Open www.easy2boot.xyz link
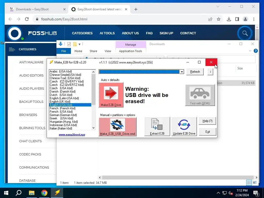The height and width of the screenshot is (198, 264). tap(72, 135)
